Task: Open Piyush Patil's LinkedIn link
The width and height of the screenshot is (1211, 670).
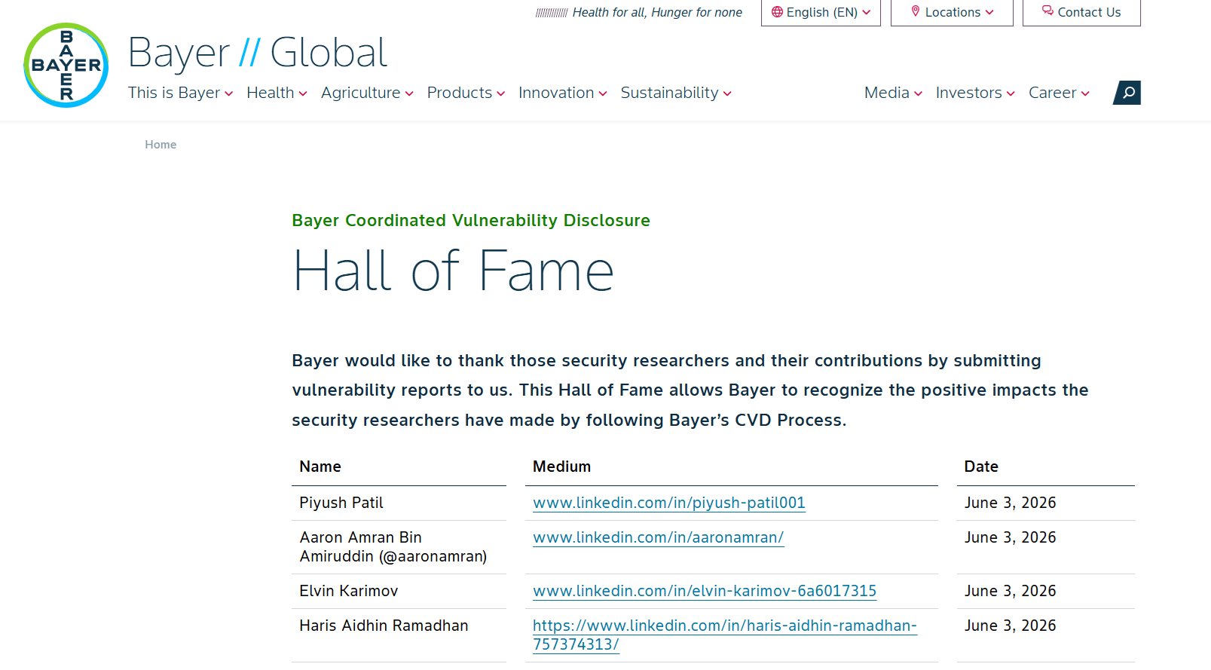Action: coord(669,503)
